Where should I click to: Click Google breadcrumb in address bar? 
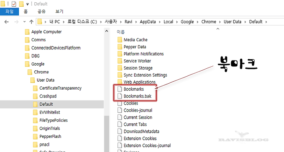[187, 22]
